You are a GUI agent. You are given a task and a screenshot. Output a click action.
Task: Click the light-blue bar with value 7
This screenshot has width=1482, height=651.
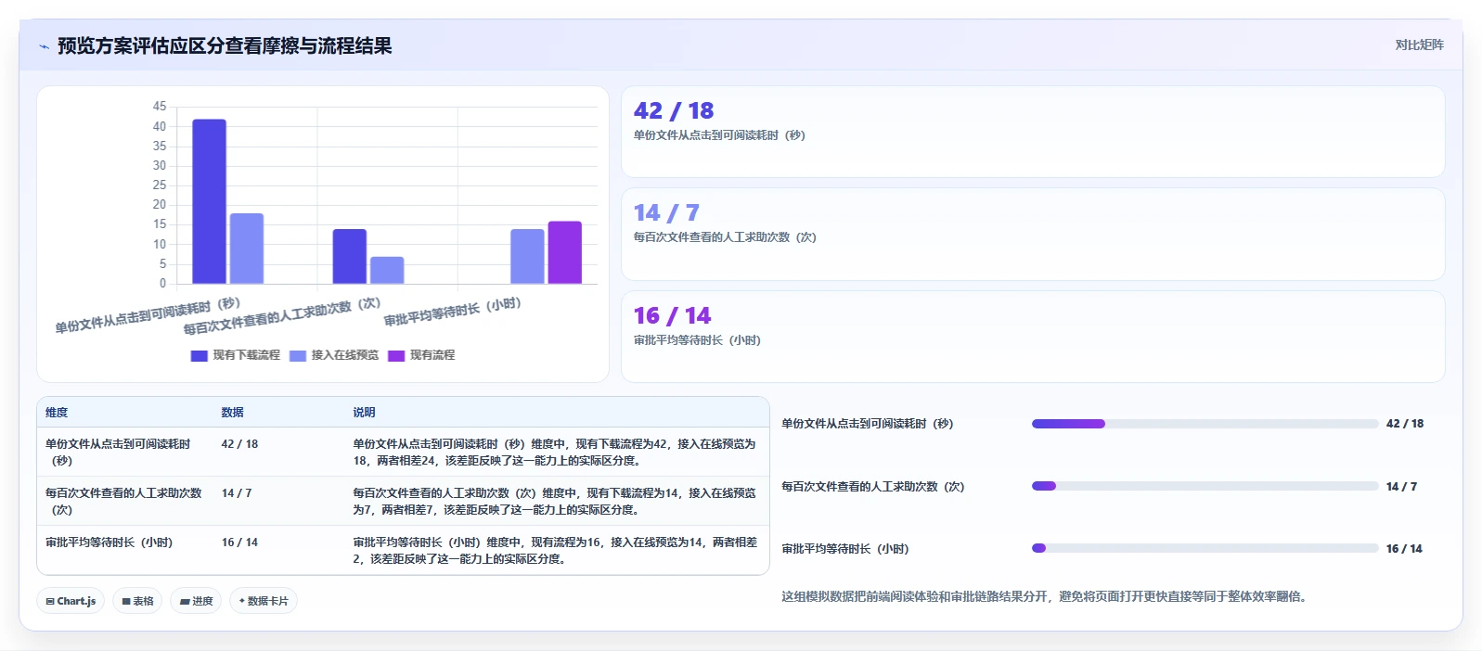387,270
